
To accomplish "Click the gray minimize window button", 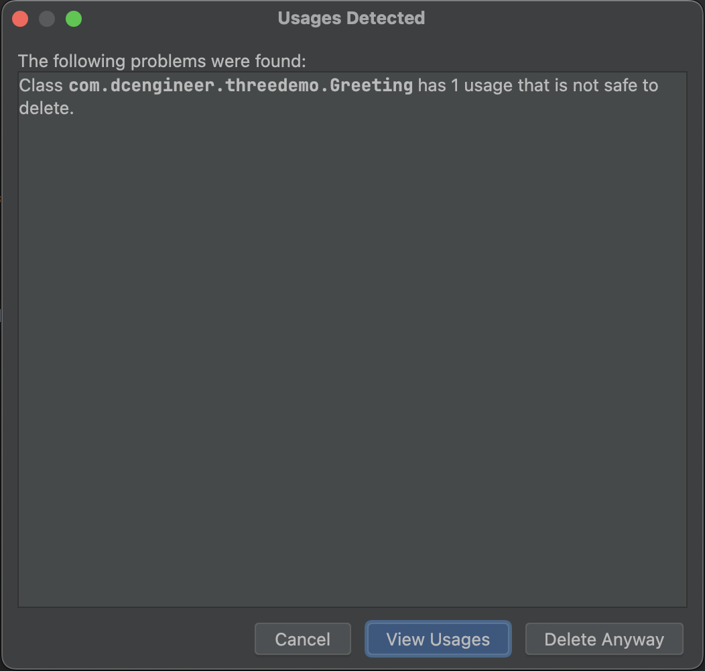I will pos(47,19).
